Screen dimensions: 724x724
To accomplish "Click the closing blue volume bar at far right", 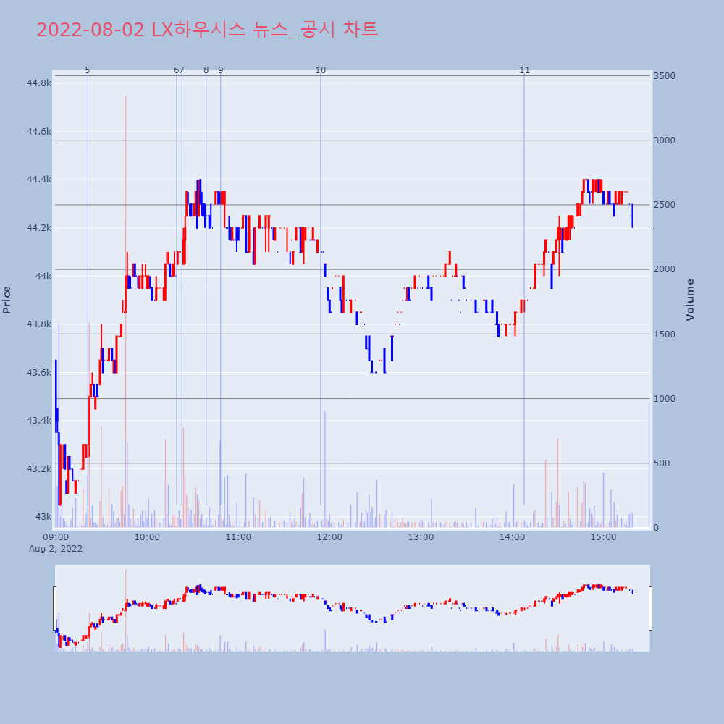I will point(649,465).
